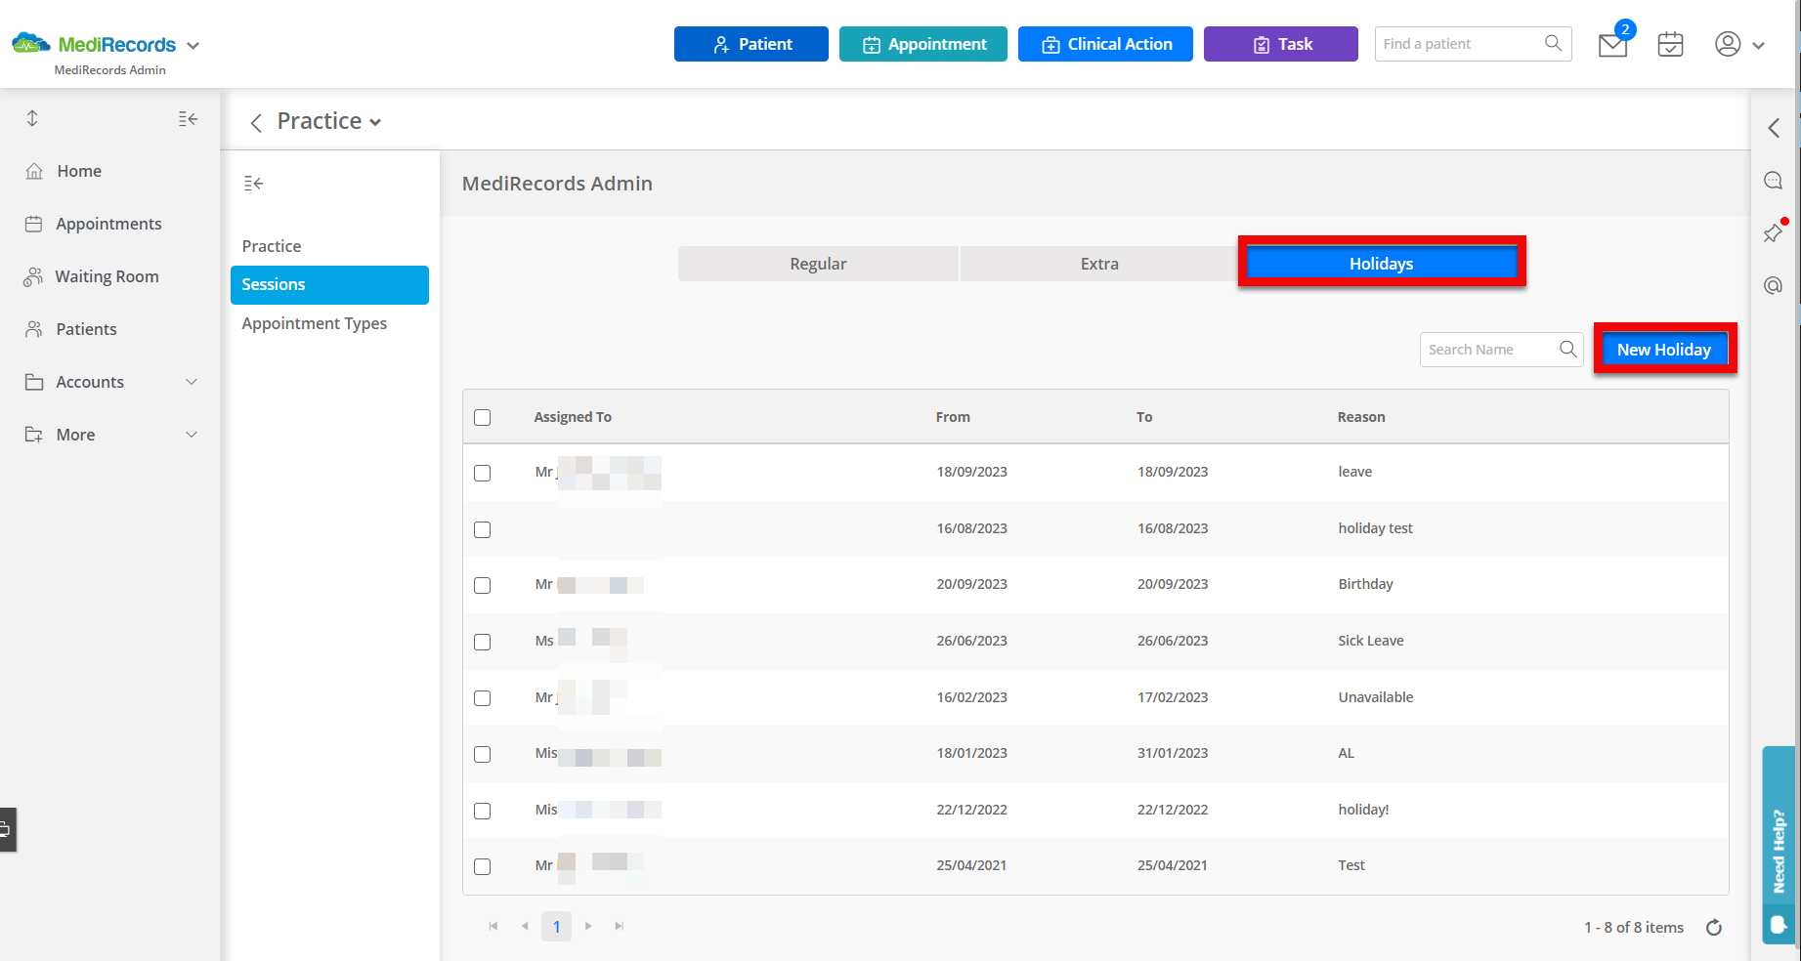
Task: Sort by the Assigned To column
Action: pos(573,417)
